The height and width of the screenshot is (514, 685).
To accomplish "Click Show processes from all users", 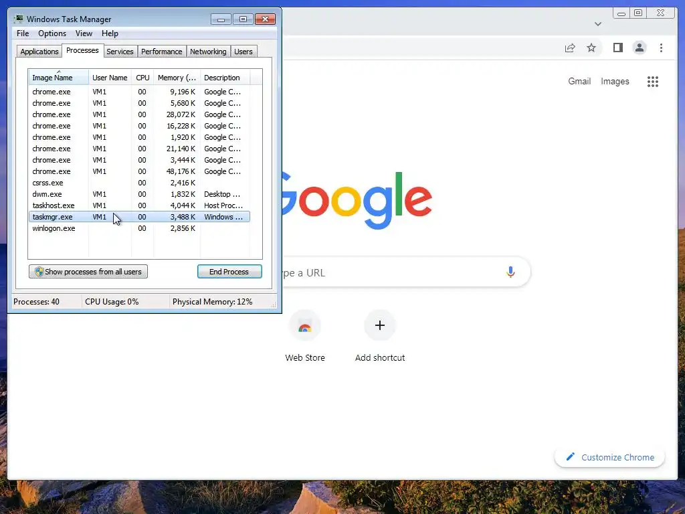I will (x=88, y=272).
